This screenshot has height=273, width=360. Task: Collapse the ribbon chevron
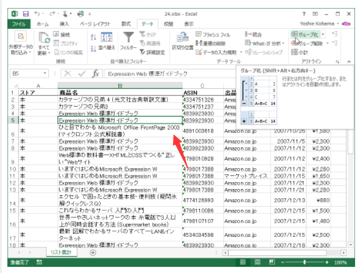point(349,61)
